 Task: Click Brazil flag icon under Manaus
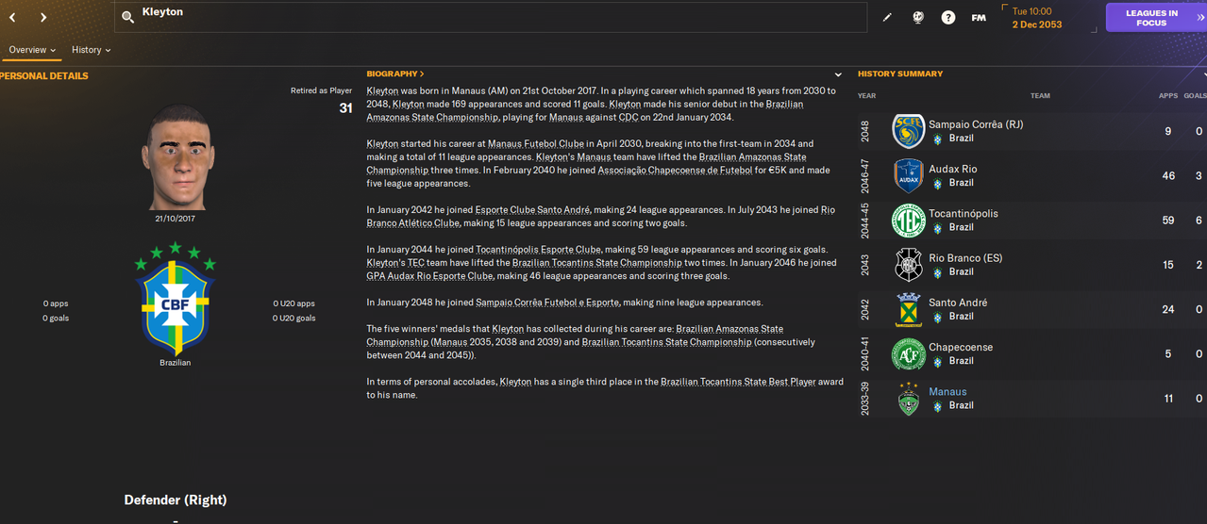[x=937, y=405]
